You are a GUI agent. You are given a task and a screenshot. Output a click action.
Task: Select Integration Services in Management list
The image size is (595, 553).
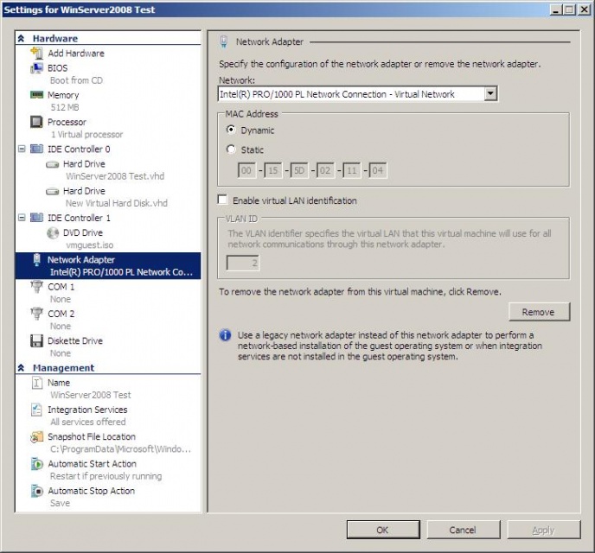click(86, 410)
